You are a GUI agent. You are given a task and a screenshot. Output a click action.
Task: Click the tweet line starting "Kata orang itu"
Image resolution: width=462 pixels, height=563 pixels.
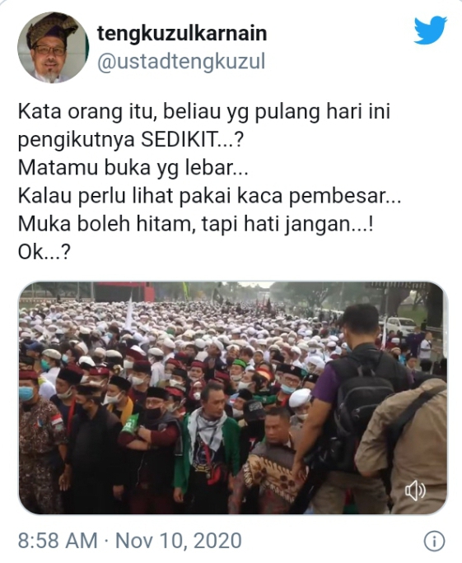point(204,112)
